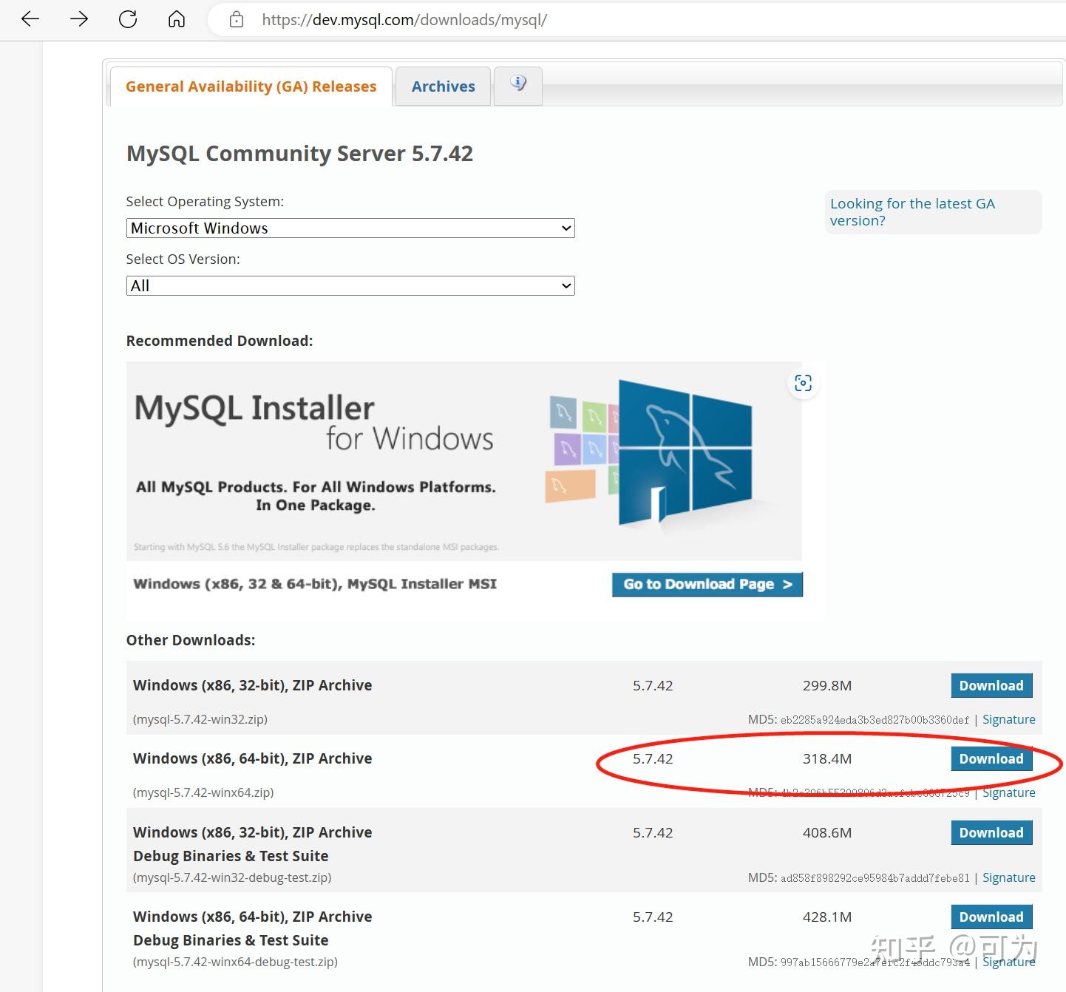
Task: Click MD5 hash eb2285a924eda3b3ed827b00b3360def
Action: (875, 720)
